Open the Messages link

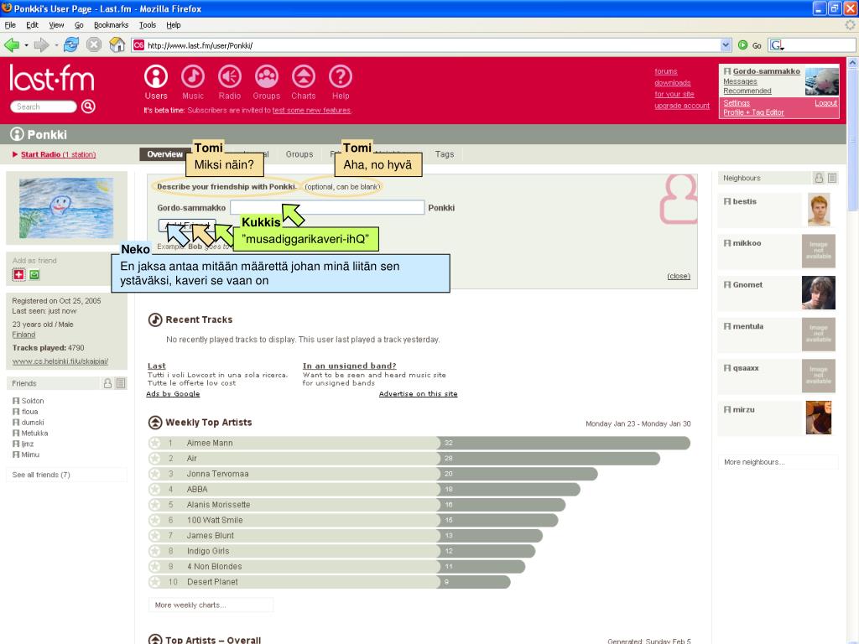[740, 81]
